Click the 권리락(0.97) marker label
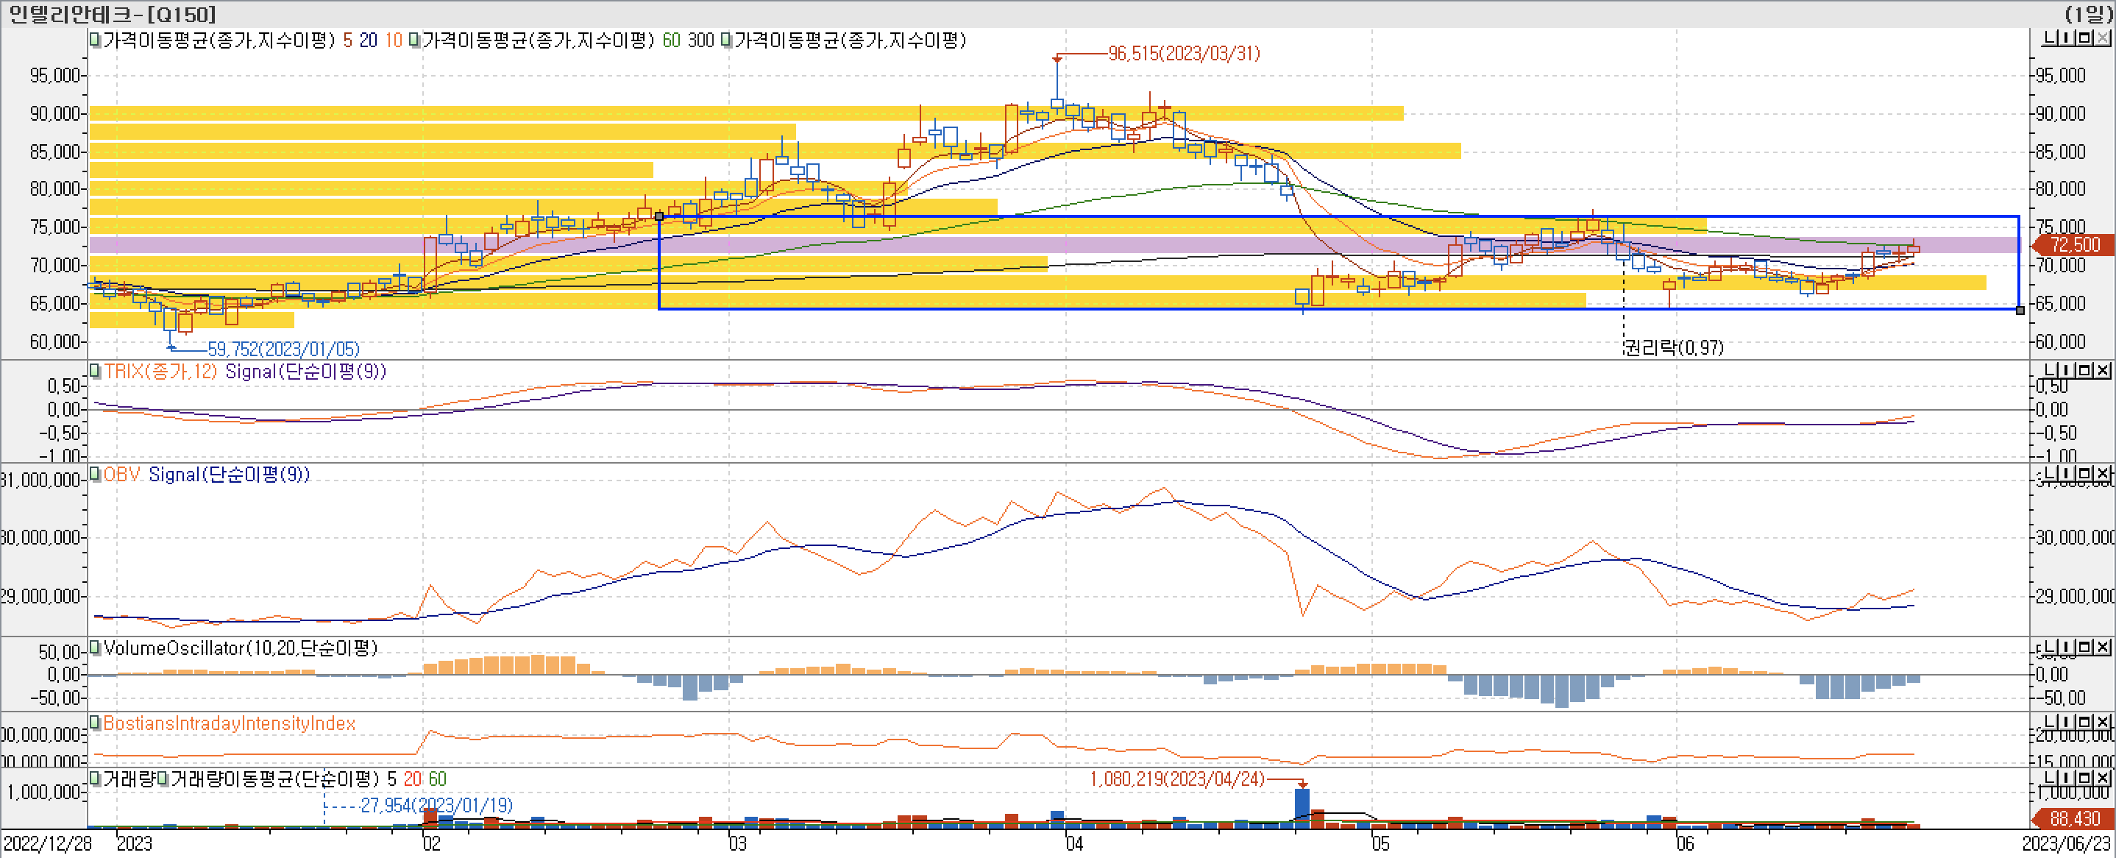The width and height of the screenshot is (2116, 858). (1674, 347)
